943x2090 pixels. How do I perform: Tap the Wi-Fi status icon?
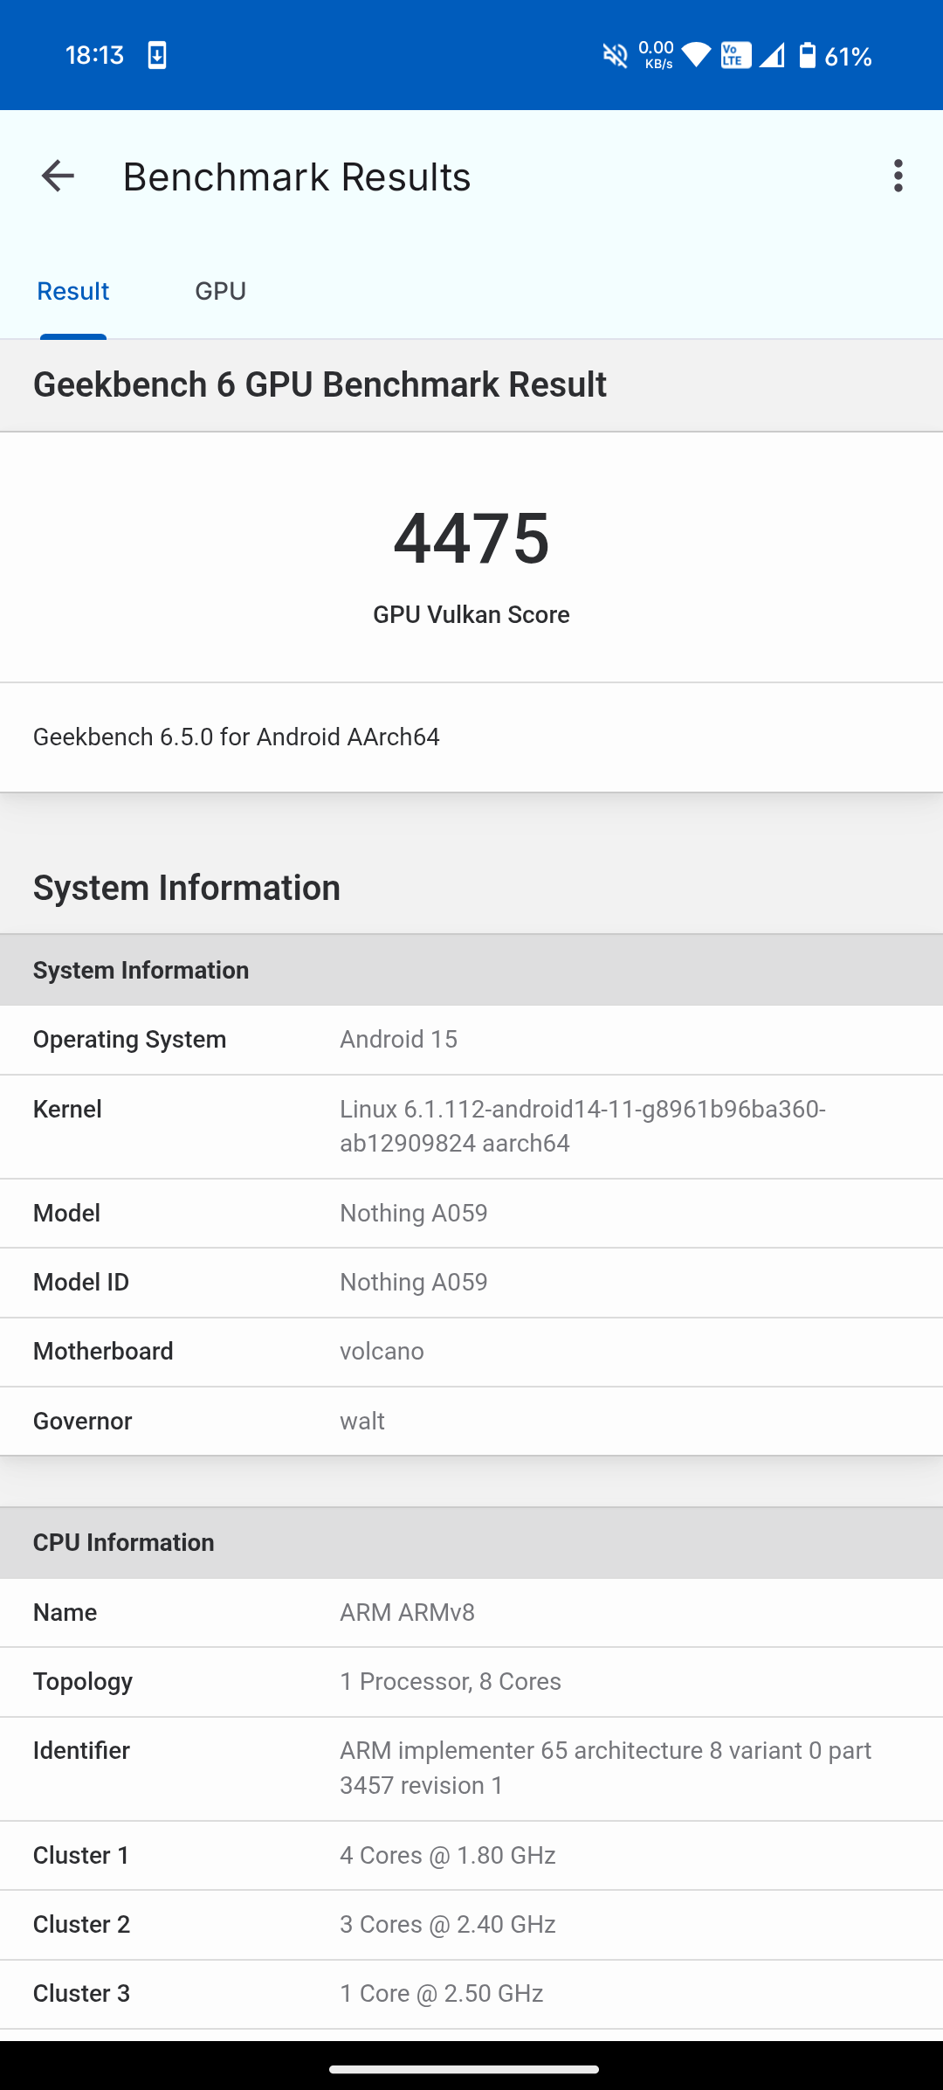(696, 55)
